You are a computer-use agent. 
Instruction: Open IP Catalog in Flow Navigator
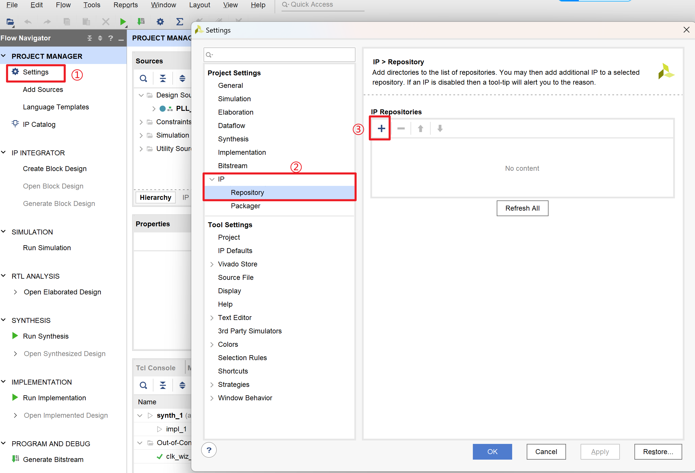click(39, 124)
